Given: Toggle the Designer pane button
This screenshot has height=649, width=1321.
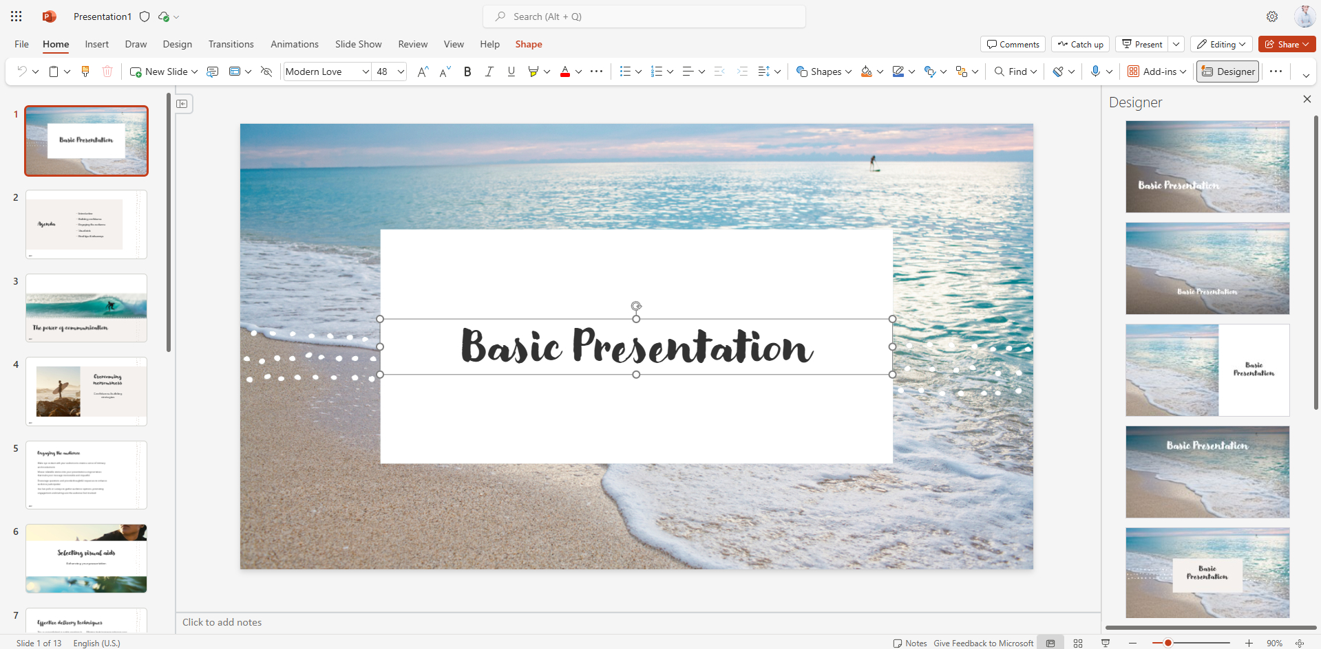Looking at the screenshot, I should tap(1228, 71).
